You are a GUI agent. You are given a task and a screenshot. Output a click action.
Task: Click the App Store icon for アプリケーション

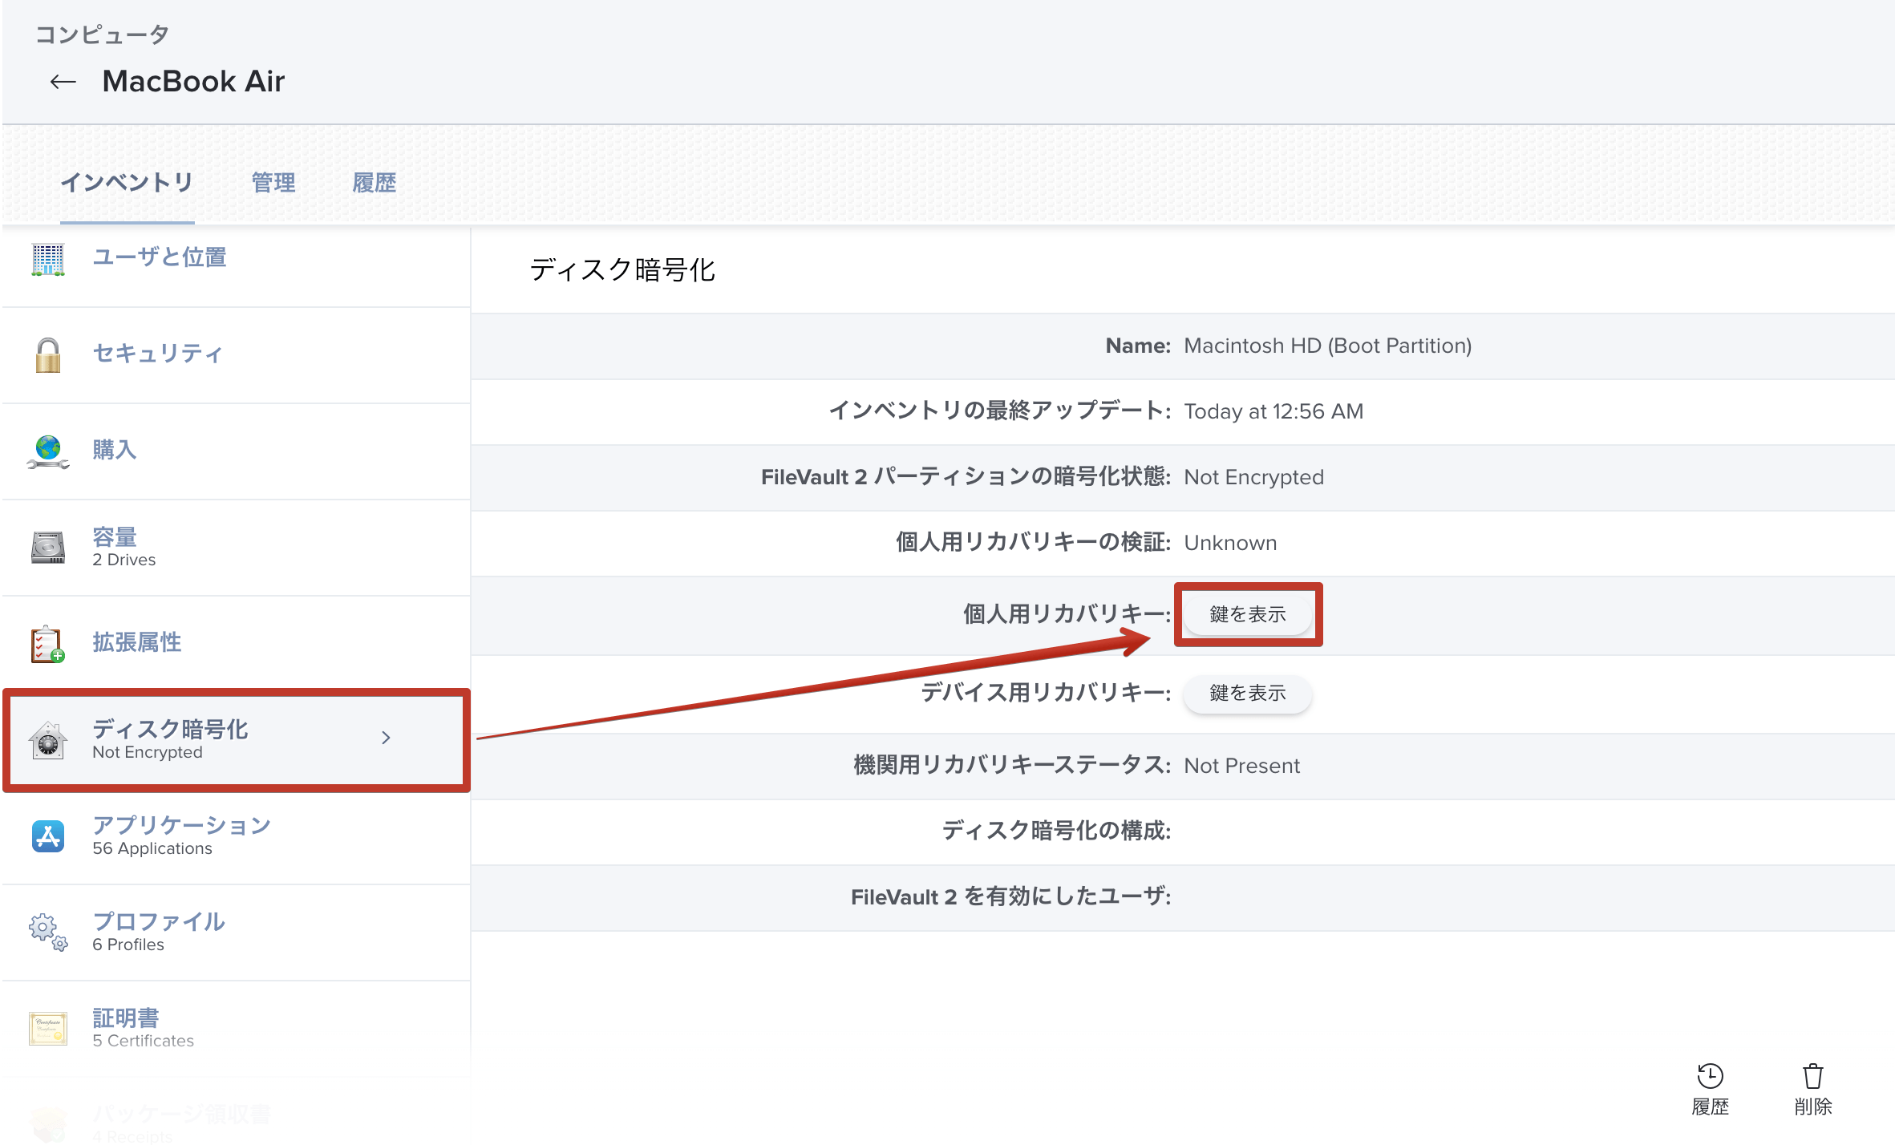point(48,836)
